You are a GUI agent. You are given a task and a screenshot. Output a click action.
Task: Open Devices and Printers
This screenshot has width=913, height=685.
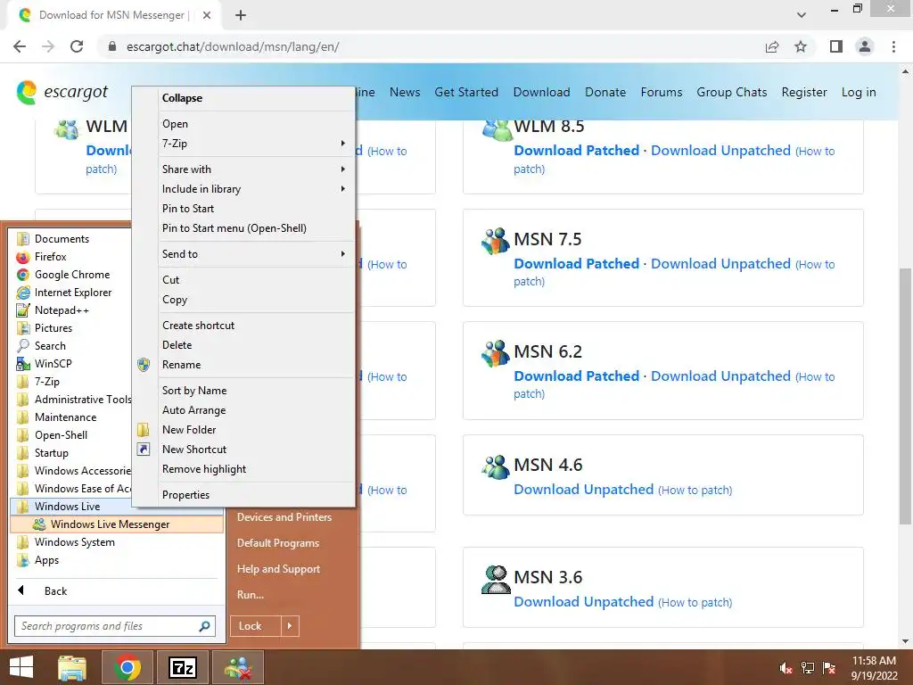point(284,517)
